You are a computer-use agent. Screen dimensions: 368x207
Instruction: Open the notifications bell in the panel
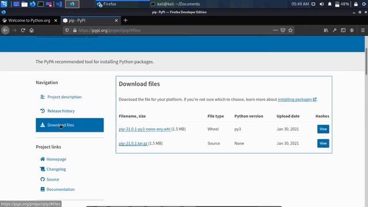[329, 4]
